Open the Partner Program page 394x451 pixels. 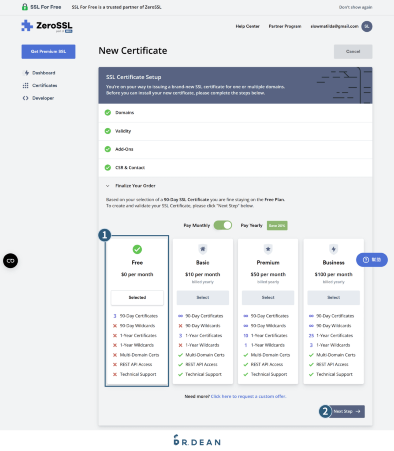(x=285, y=26)
